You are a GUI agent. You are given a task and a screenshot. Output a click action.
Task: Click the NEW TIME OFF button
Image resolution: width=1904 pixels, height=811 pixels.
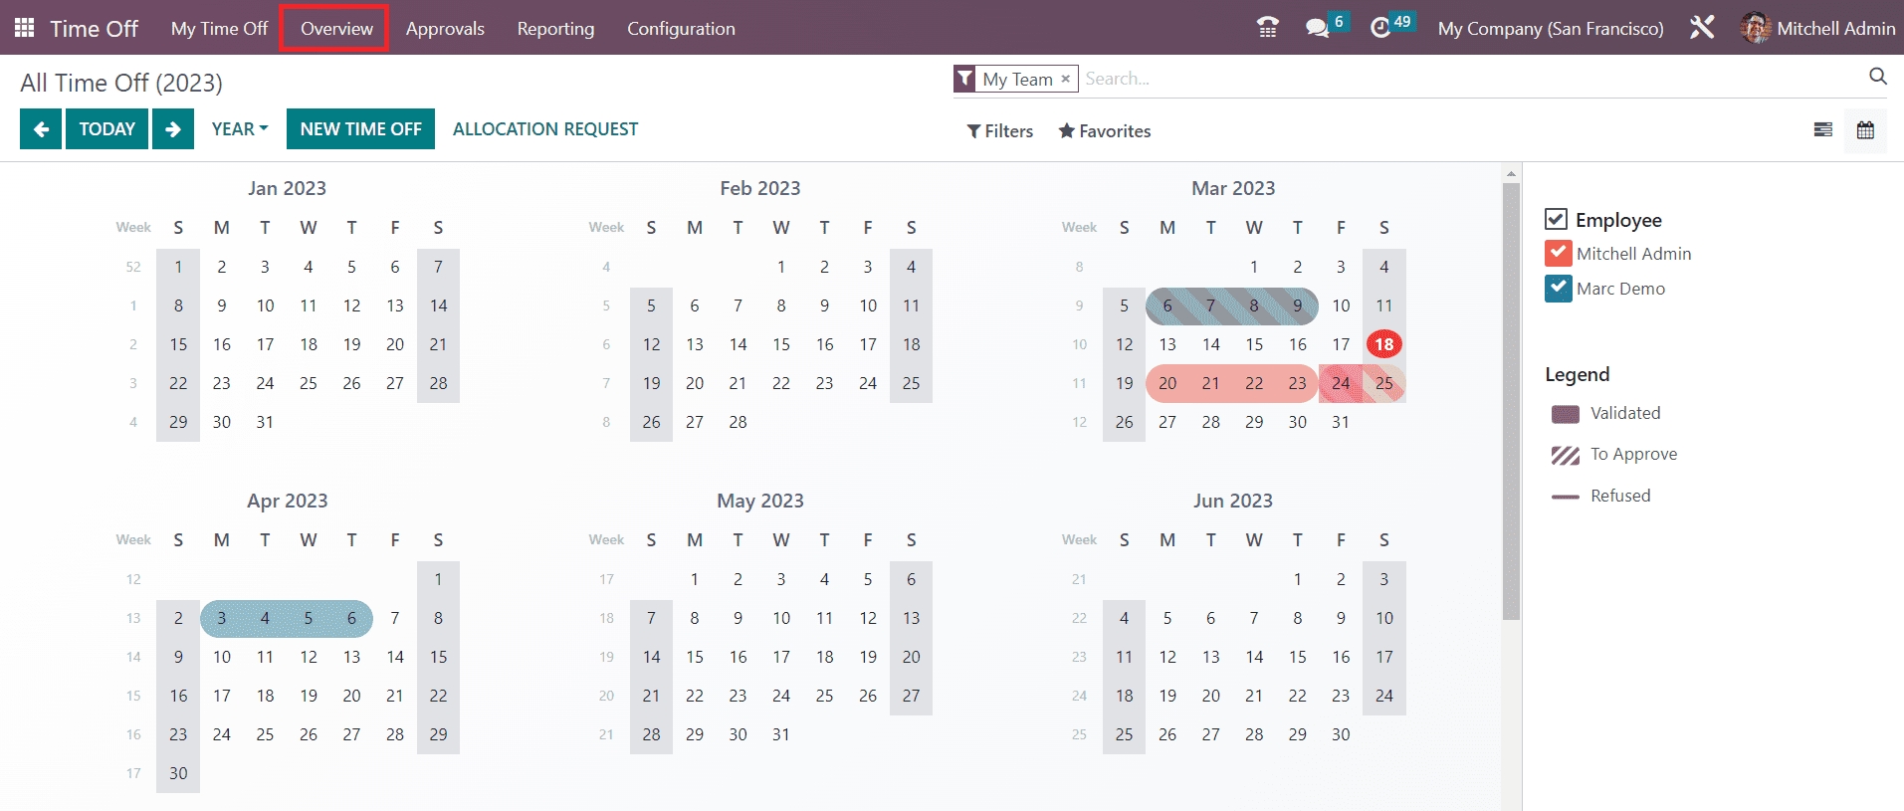(360, 129)
